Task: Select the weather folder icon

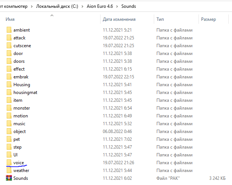Action: point(9,171)
